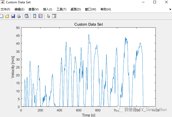
Task: Toggle the Insert Legend tool
Action: pos(40,16)
